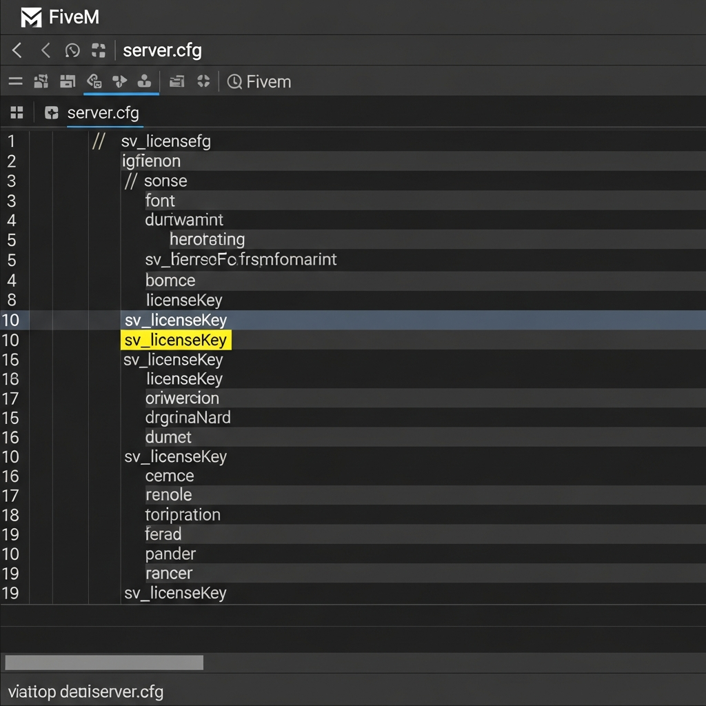Select the toripration line
This screenshot has height=706, width=706.
[183, 515]
